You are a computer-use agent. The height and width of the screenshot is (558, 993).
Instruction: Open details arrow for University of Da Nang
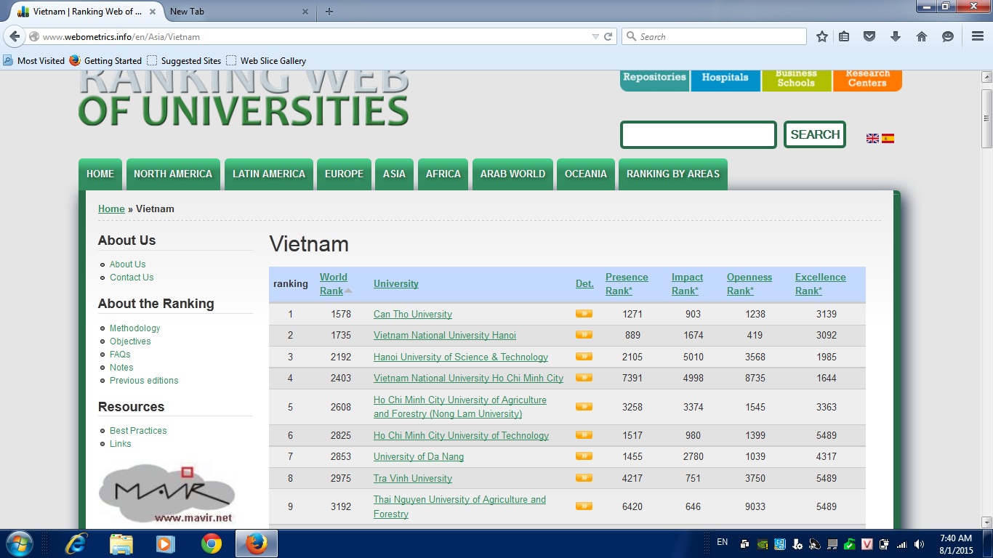pyautogui.click(x=584, y=456)
